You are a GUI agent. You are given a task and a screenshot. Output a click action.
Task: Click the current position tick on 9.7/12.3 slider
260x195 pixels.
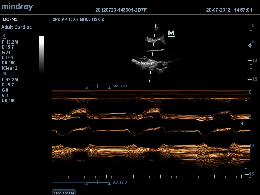click(97, 183)
